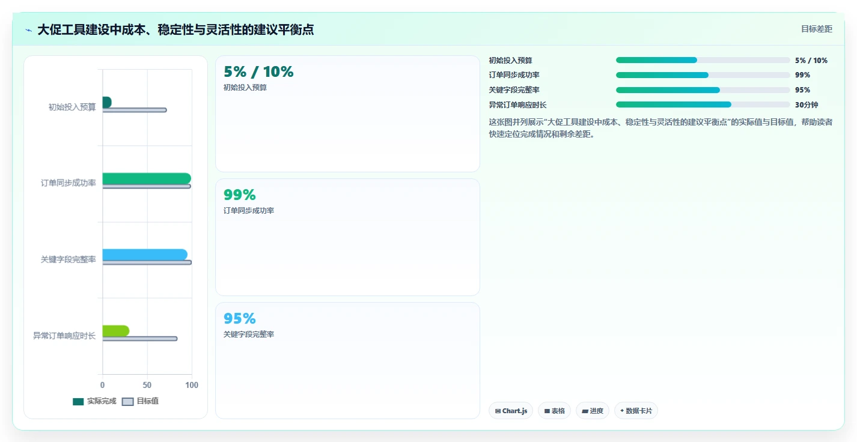Click the 进度 tag chip
This screenshot has height=442, width=857.
[x=592, y=411]
